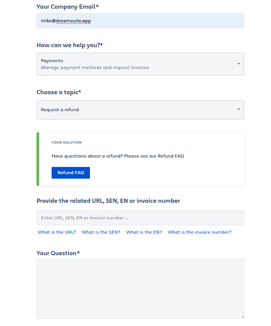Focus the URL, SEN, EN or invoice field

[140, 218]
